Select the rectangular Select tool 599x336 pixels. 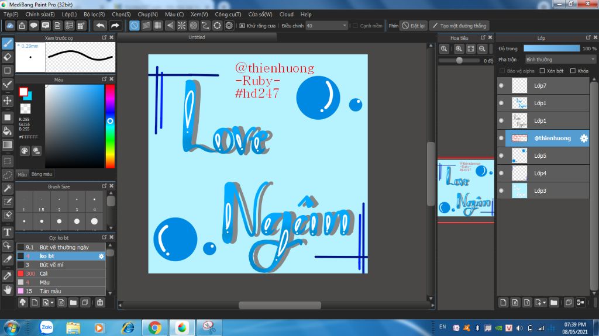(x=8, y=161)
